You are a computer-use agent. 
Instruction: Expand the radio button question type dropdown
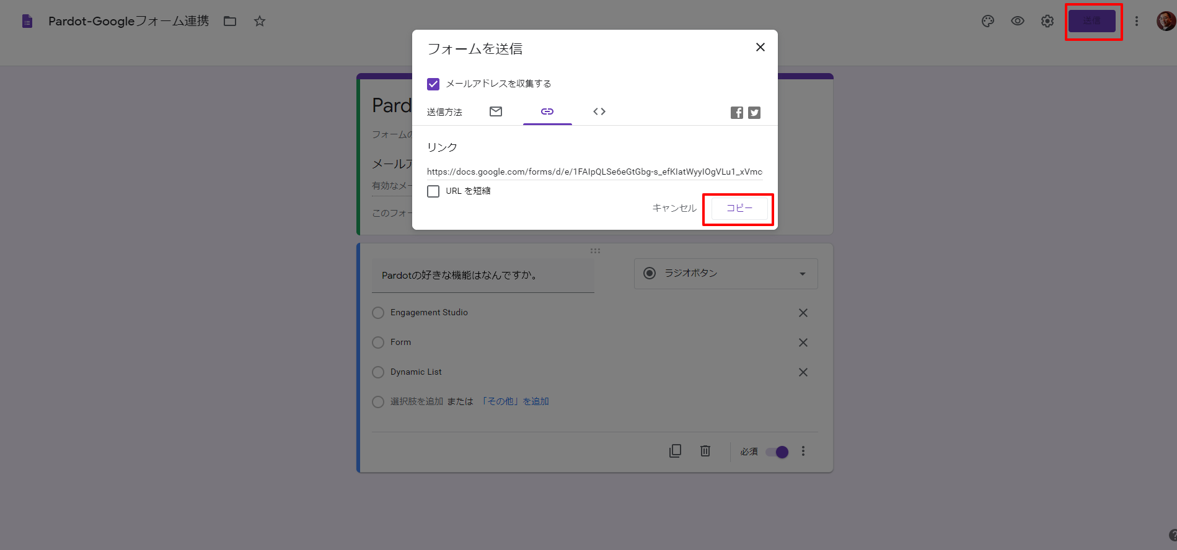coord(726,273)
